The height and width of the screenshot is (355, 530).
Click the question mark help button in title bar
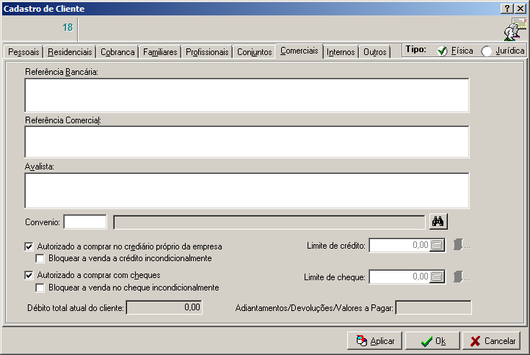point(507,8)
